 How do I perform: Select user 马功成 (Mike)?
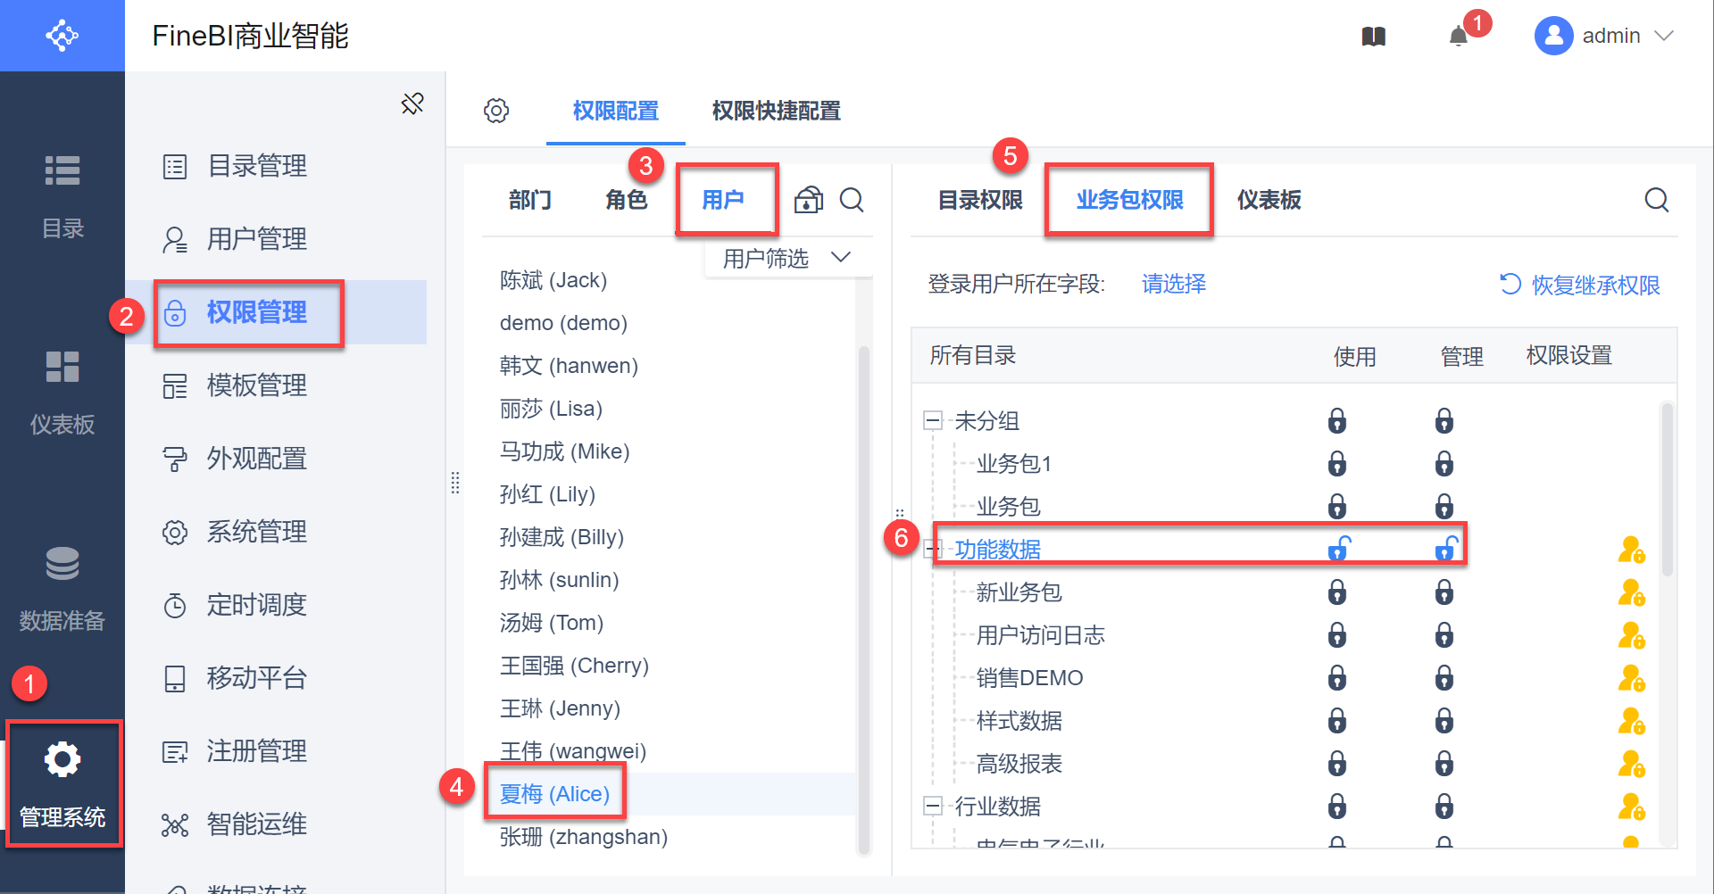point(564,451)
